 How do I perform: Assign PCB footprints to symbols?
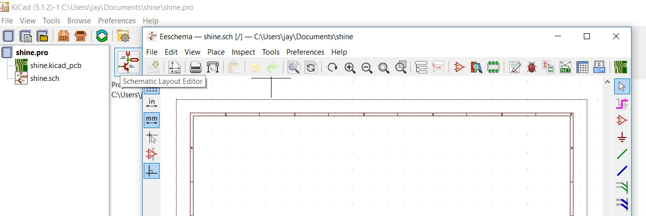click(548, 67)
